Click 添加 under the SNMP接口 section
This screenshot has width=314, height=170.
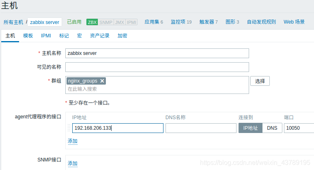tap(73, 163)
